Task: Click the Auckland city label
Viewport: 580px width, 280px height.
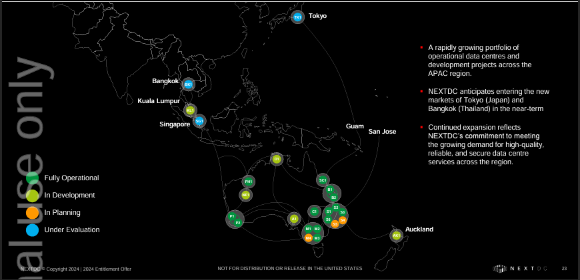Action: pyautogui.click(x=419, y=229)
